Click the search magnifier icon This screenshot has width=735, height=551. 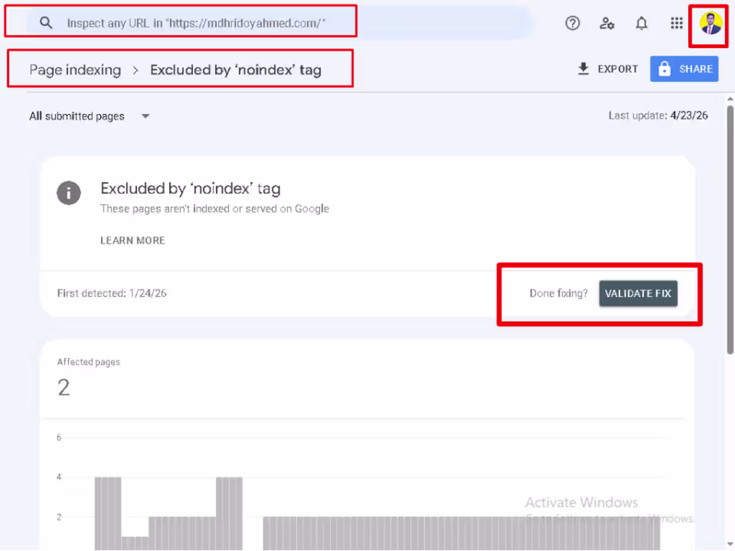(46, 23)
